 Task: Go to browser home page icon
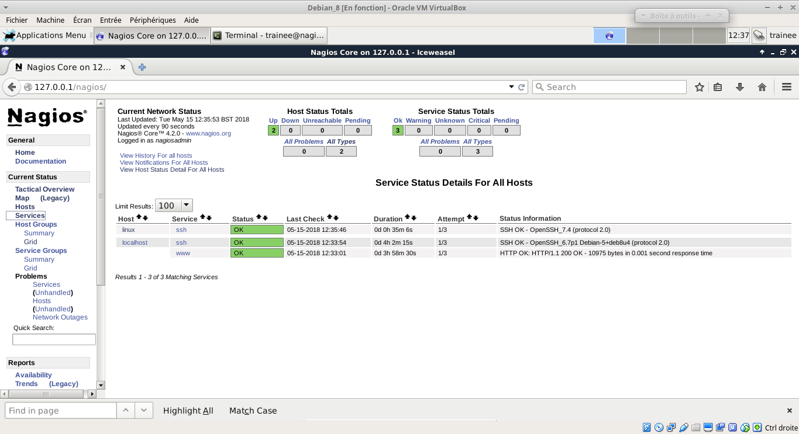(762, 87)
